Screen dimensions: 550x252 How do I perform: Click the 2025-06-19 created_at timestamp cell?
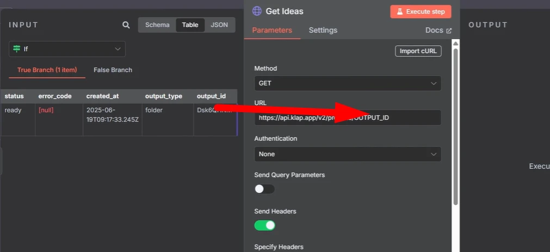(112, 120)
